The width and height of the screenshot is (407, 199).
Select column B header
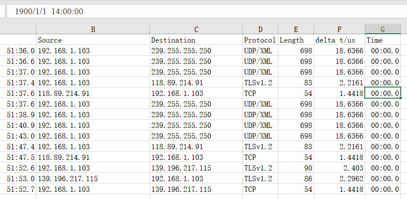(93, 29)
